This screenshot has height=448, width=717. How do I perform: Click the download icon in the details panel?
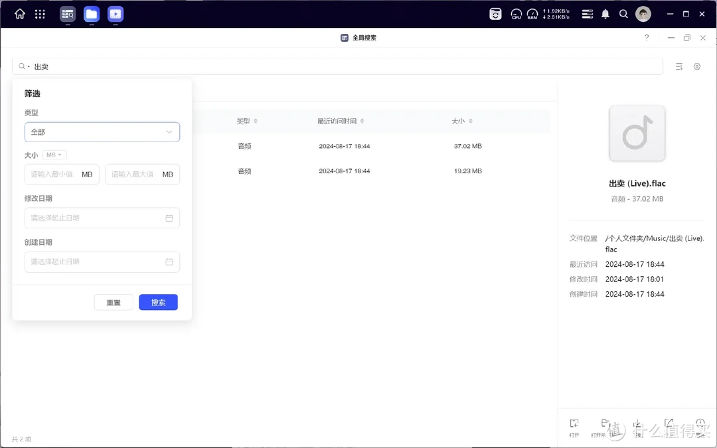click(637, 425)
